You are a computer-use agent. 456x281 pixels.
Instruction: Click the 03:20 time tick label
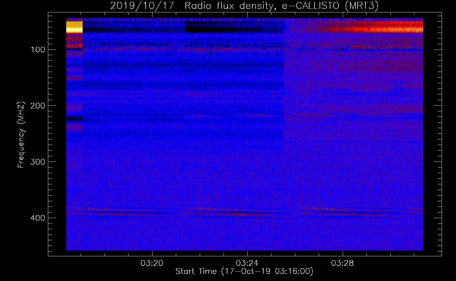(152, 263)
